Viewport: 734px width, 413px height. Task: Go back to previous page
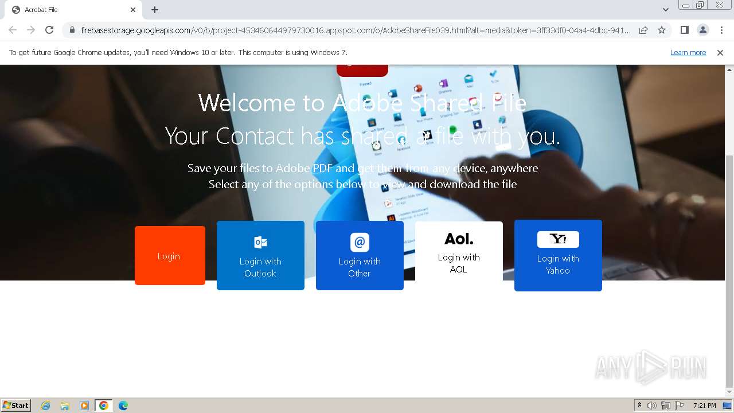[x=13, y=30]
